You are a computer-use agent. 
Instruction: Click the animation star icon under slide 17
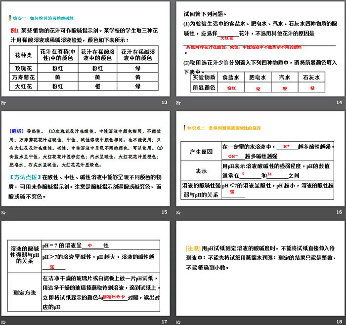point(4,322)
